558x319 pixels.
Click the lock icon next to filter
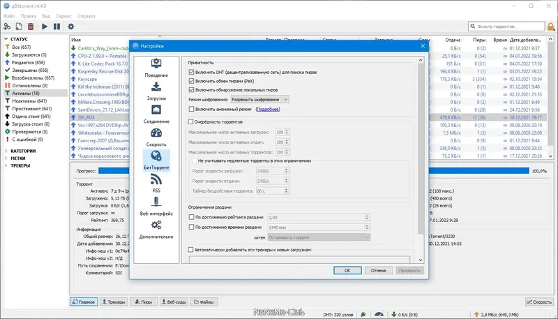coord(551,27)
